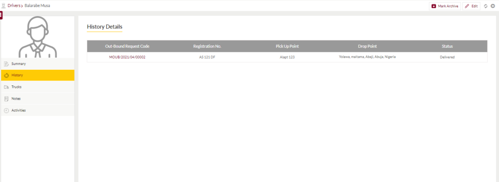Click the Notes icon in sidebar
The width and height of the screenshot is (499, 182).
point(6,99)
